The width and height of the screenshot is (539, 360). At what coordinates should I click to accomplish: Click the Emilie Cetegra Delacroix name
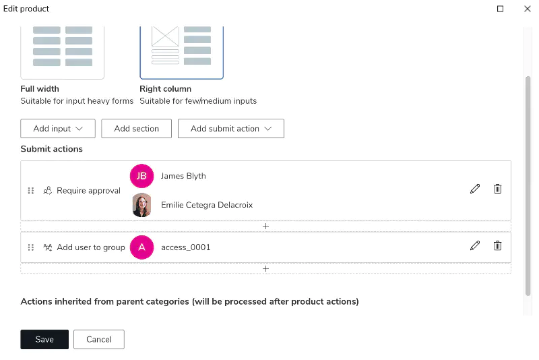pyautogui.click(x=207, y=205)
